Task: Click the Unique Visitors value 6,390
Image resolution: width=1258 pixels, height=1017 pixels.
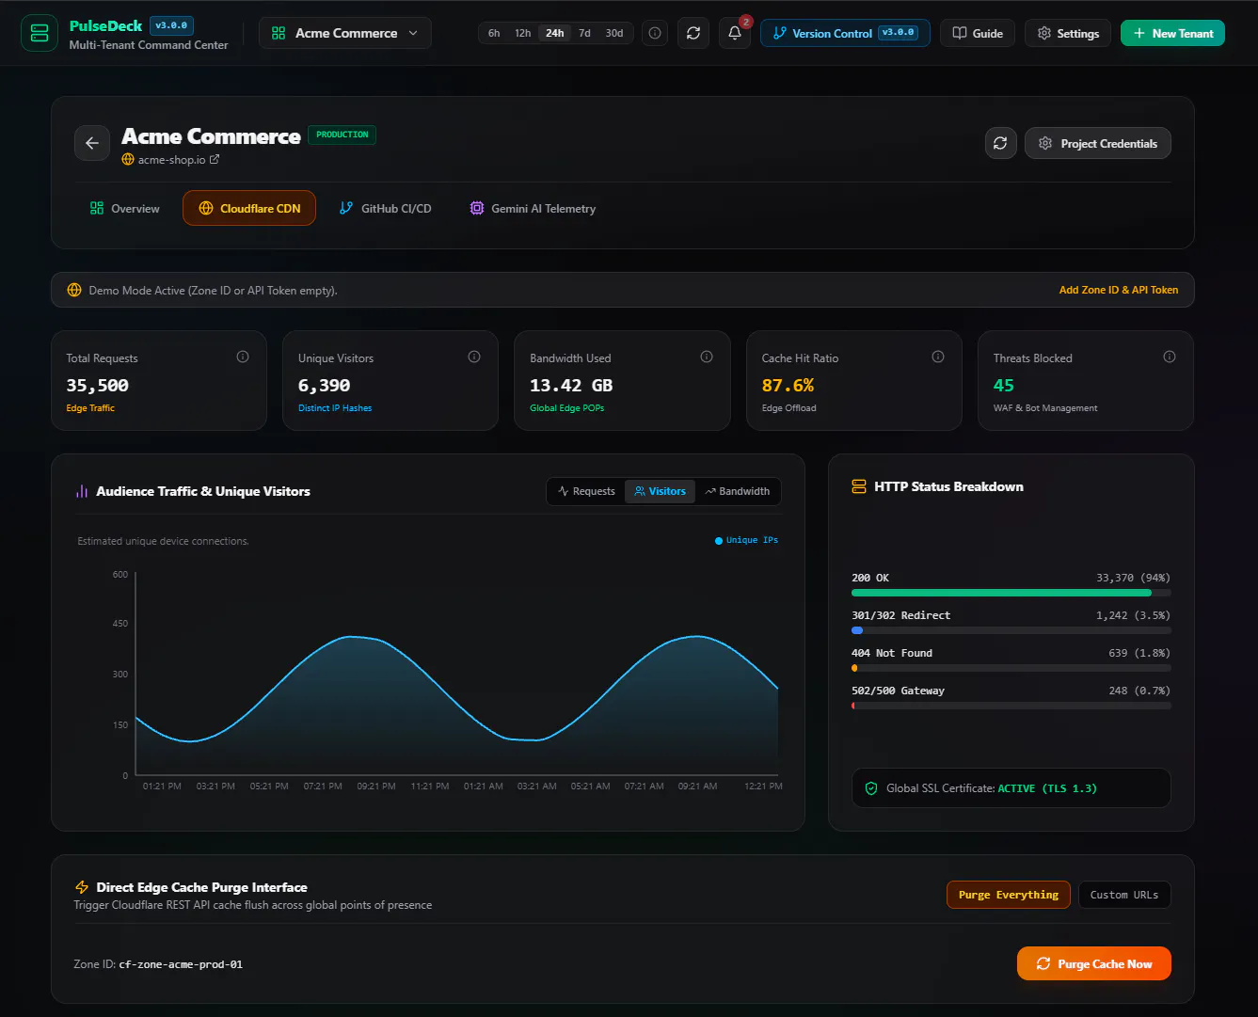Action: click(325, 385)
